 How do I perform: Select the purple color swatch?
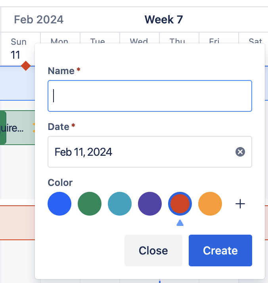150,204
